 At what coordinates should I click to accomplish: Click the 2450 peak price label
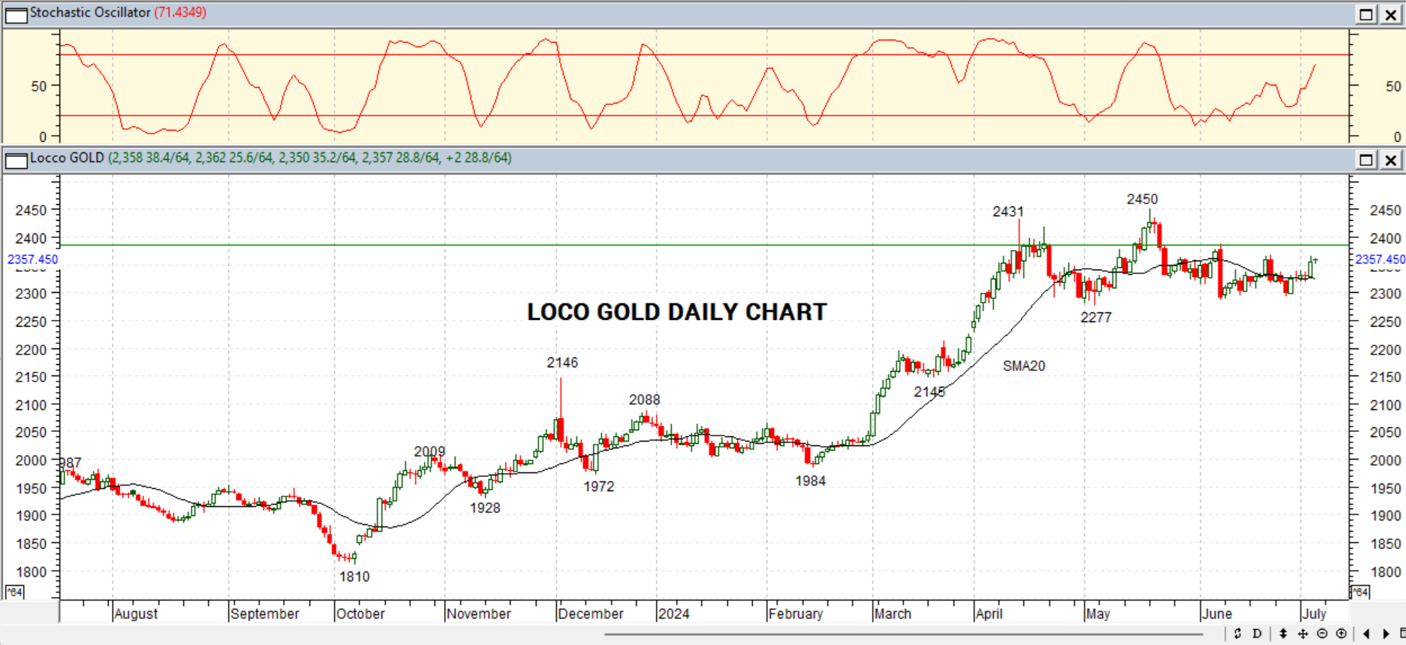coord(1142,199)
